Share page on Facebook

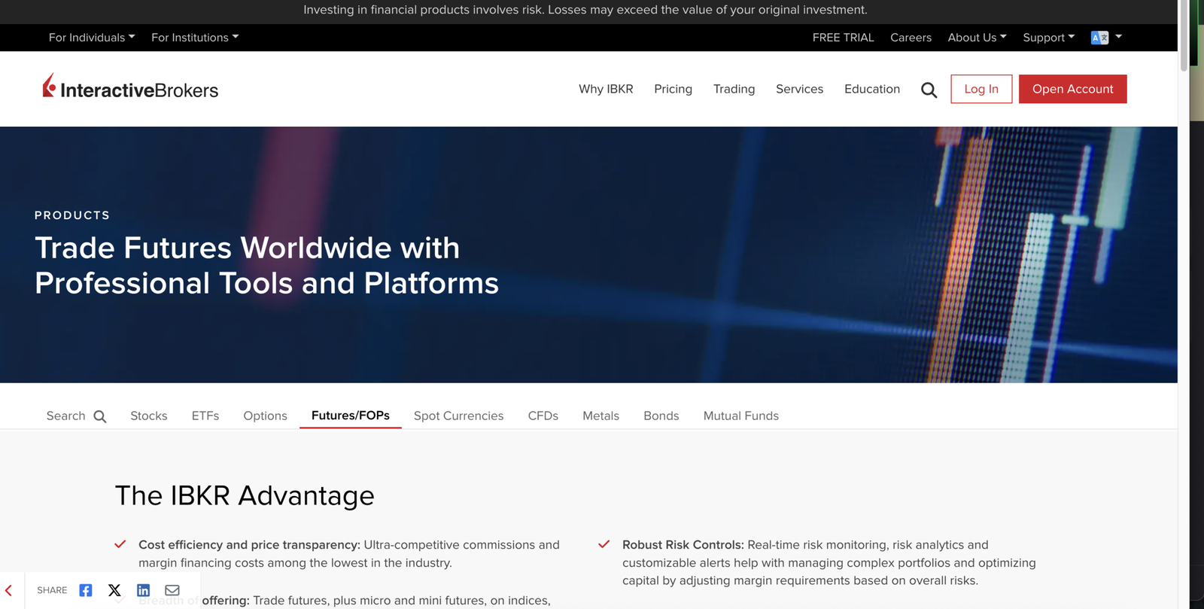86,590
